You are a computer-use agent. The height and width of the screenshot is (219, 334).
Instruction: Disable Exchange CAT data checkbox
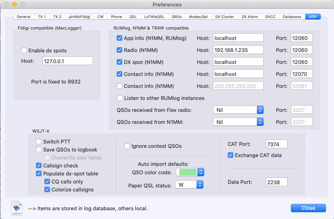click(x=231, y=155)
